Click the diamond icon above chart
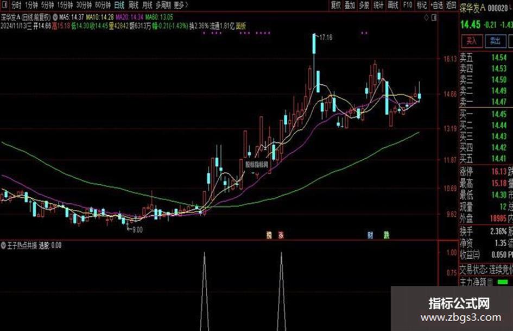This screenshot has width=513, height=331. [x=426, y=18]
